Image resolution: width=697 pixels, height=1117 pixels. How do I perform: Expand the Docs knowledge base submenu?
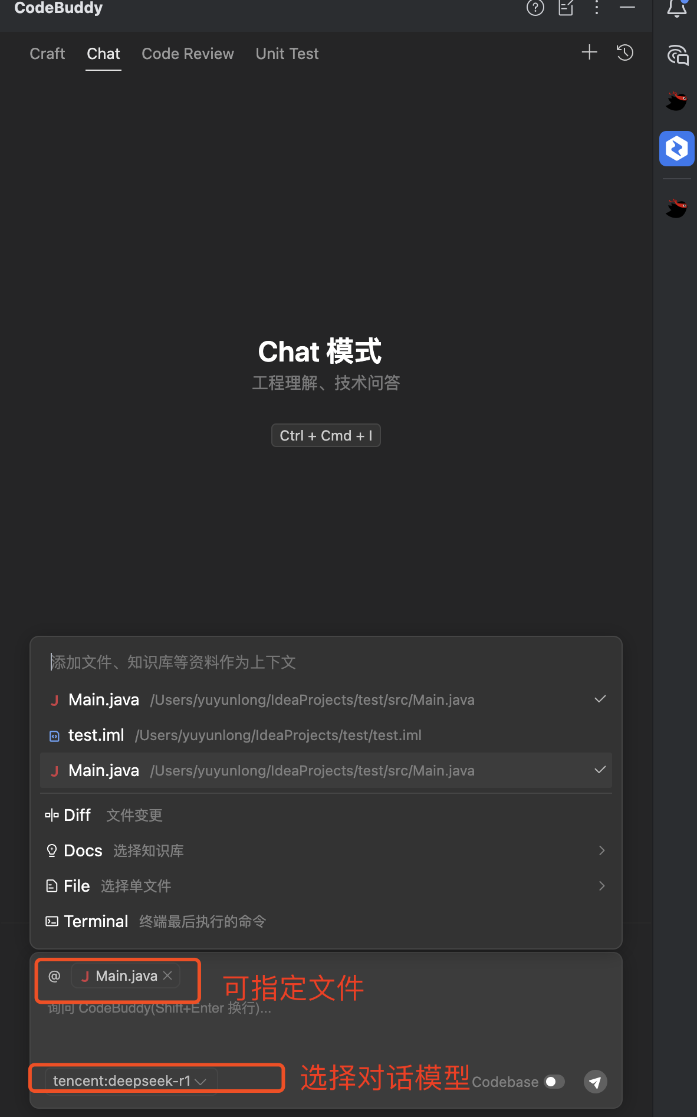[326, 850]
